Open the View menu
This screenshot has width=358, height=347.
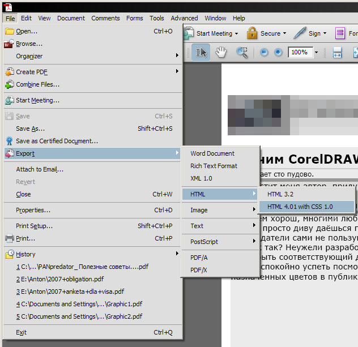(44, 18)
